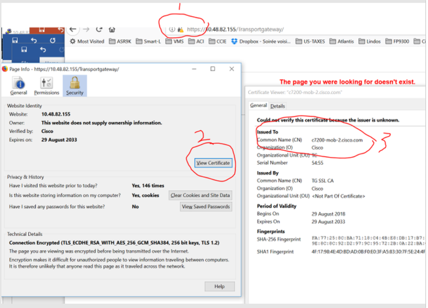The width and height of the screenshot is (428, 308).
Task: Open the CCIE bookmark folder
Action: [x=218, y=42]
